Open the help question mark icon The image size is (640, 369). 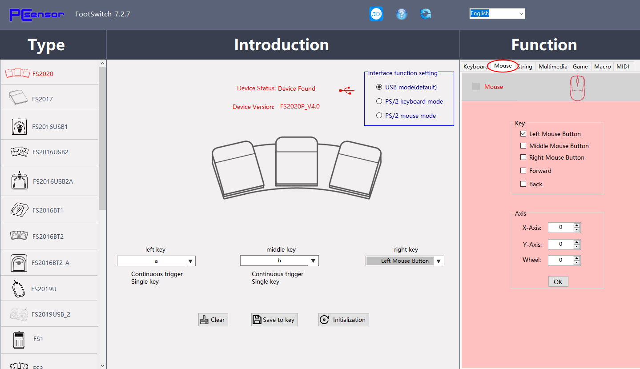[x=402, y=14]
